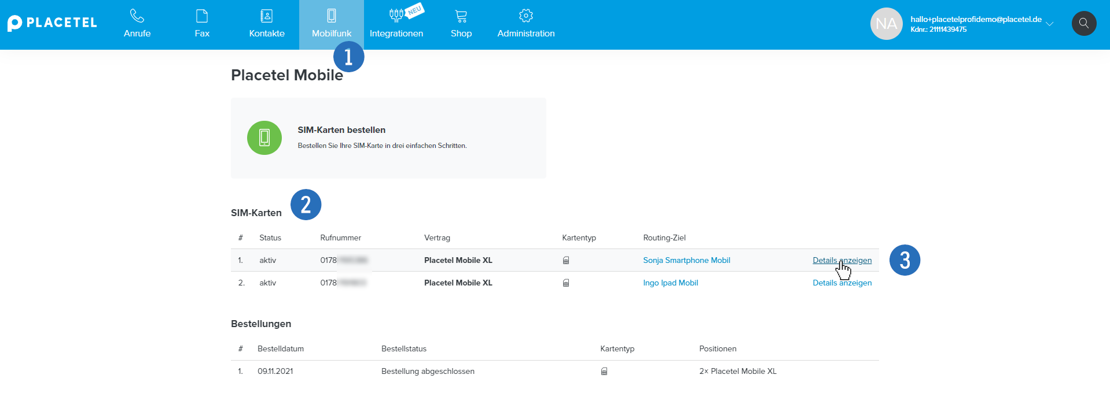Click the NA user avatar
The width and height of the screenshot is (1110, 408).
click(886, 24)
